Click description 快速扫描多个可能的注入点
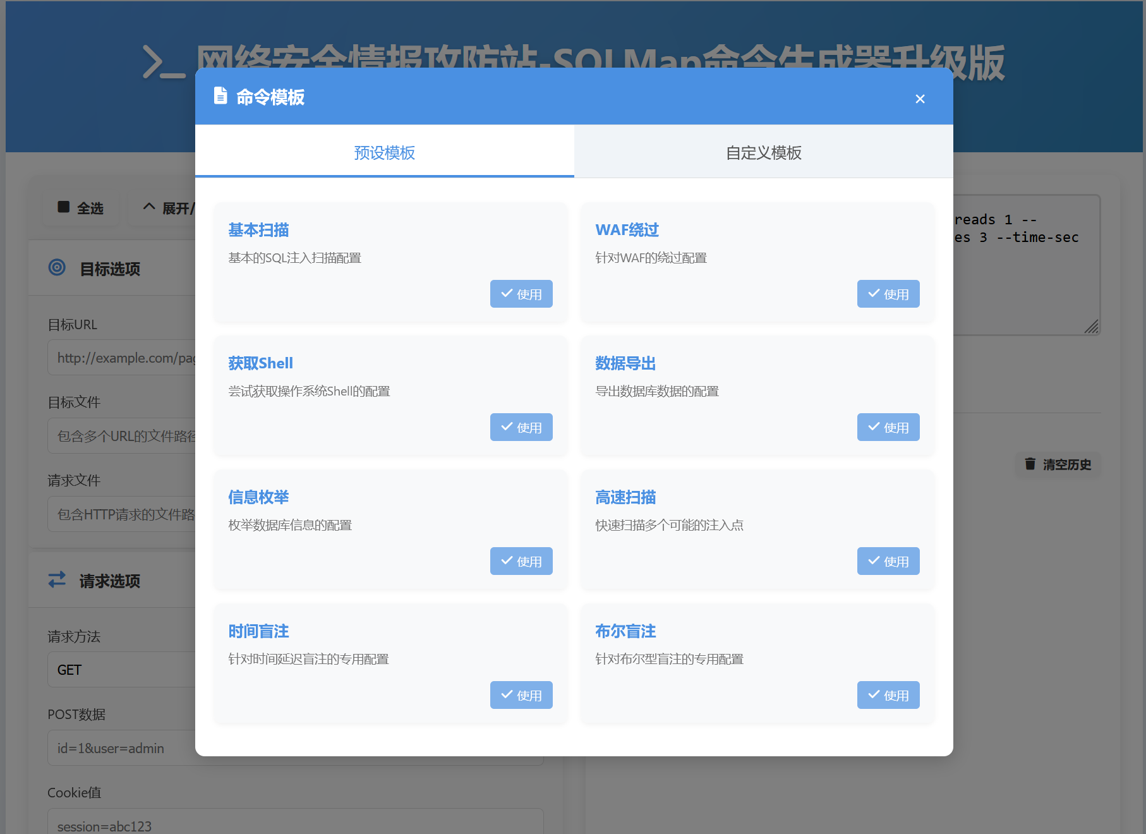Image resolution: width=1146 pixels, height=834 pixels. 669,525
